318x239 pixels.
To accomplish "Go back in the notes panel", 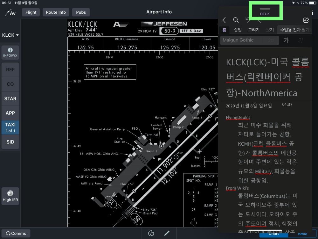I will tap(224, 20).
